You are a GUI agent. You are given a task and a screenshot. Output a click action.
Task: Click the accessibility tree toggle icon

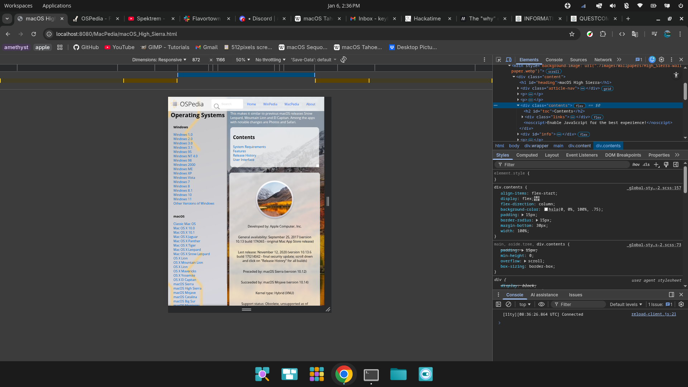[x=676, y=75]
